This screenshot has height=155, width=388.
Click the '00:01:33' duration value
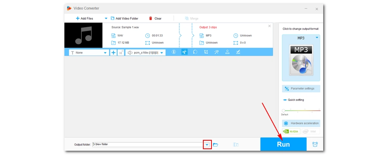pyautogui.click(x=158, y=36)
